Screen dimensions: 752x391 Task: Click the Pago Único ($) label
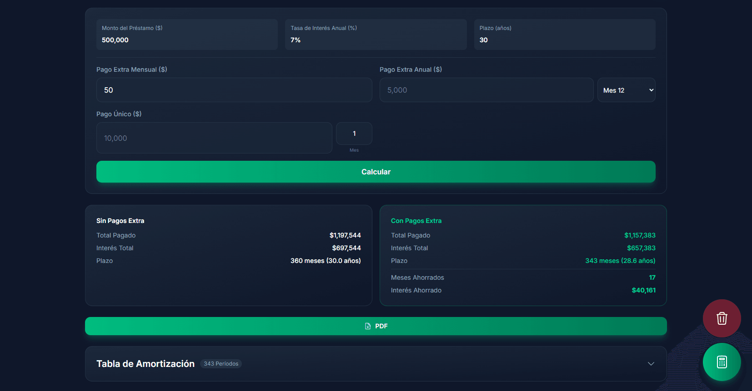[119, 114]
